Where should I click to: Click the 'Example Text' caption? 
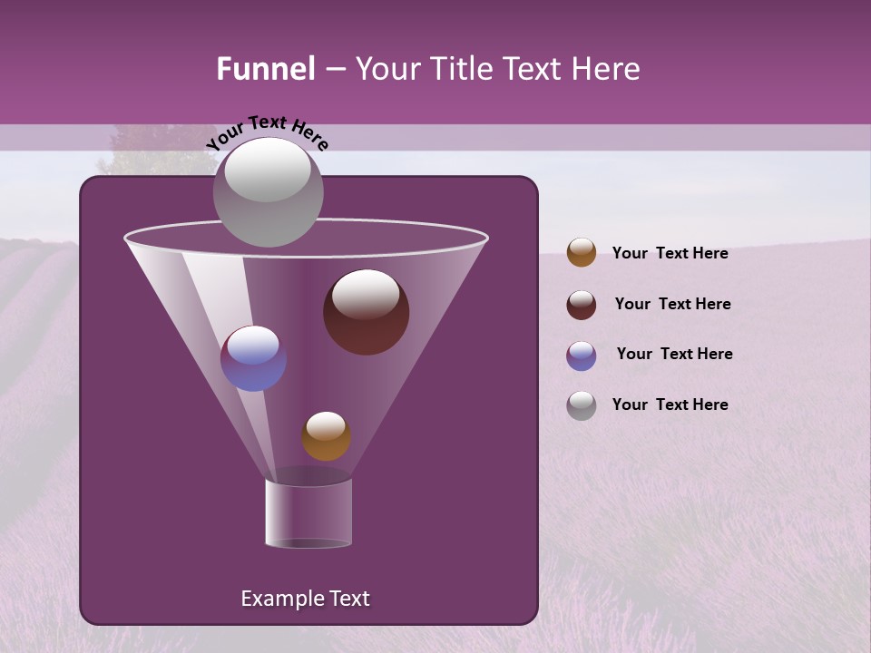[x=305, y=599]
